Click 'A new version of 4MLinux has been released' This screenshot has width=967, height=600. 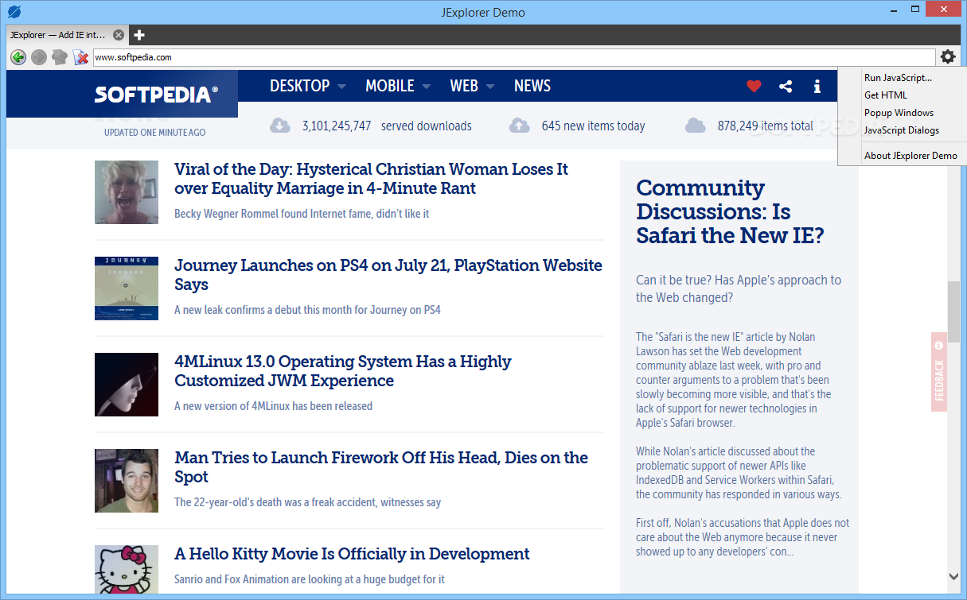tap(273, 406)
